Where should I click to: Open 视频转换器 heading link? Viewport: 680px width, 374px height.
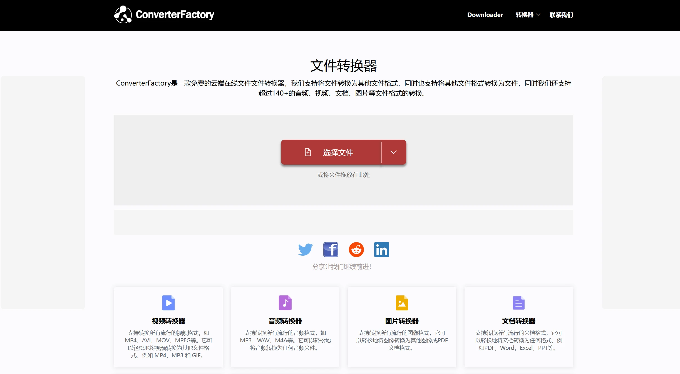click(x=168, y=321)
